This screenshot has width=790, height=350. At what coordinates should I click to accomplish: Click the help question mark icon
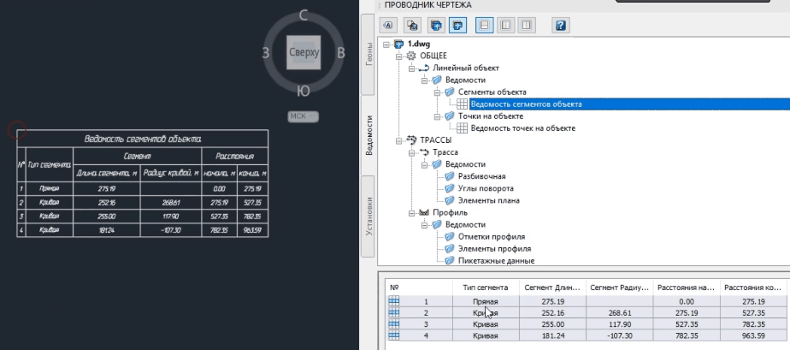562,25
